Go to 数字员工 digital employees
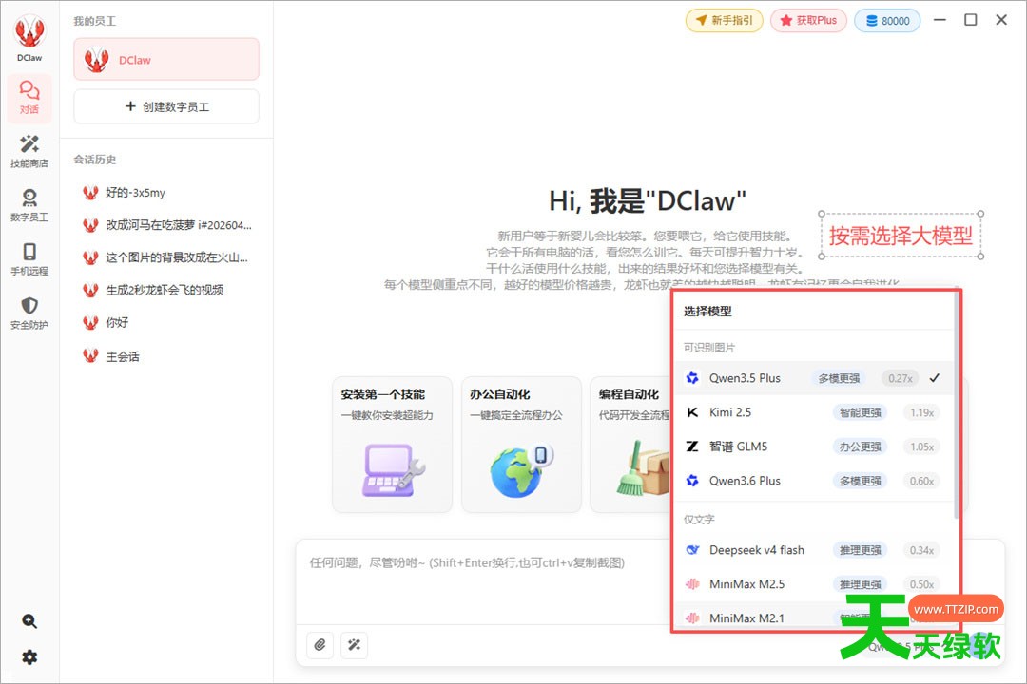This screenshot has width=1027, height=684. 29,205
